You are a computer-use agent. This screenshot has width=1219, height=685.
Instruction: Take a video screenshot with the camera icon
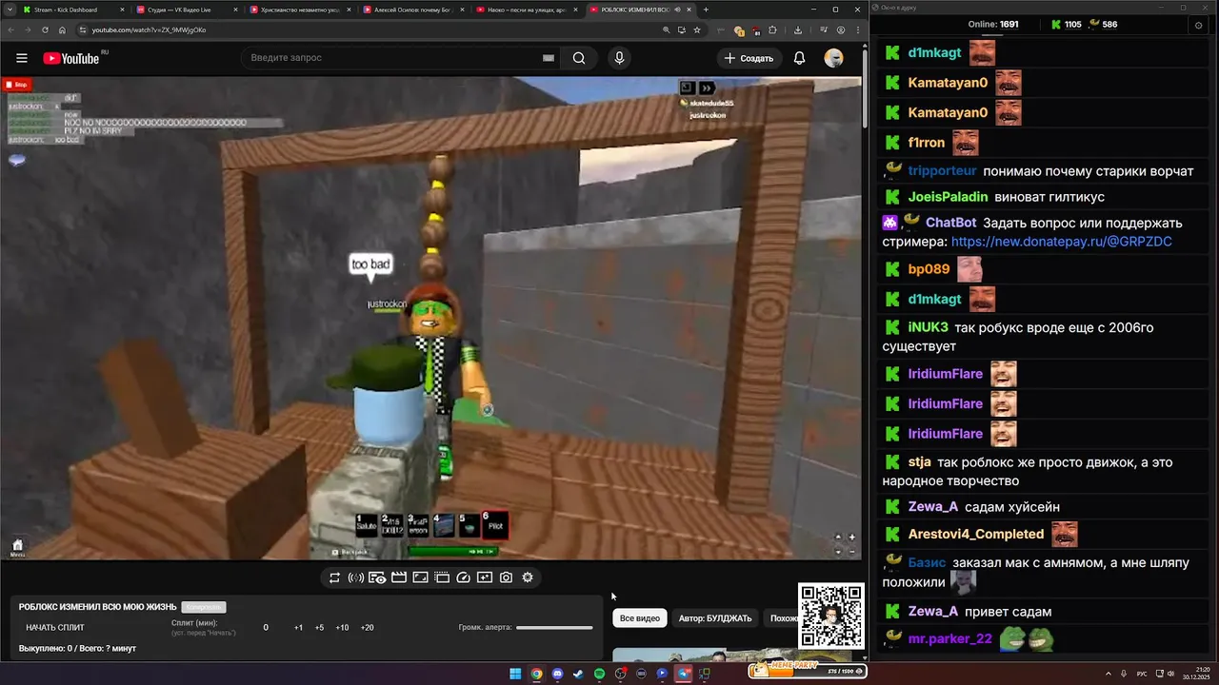tap(506, 577)
